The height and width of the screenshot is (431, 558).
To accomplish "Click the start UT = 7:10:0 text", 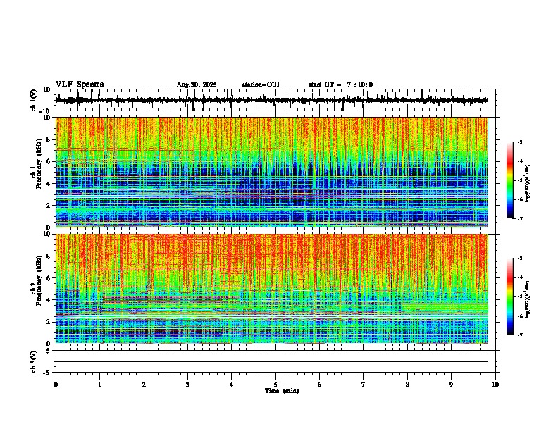I will 340,85.
